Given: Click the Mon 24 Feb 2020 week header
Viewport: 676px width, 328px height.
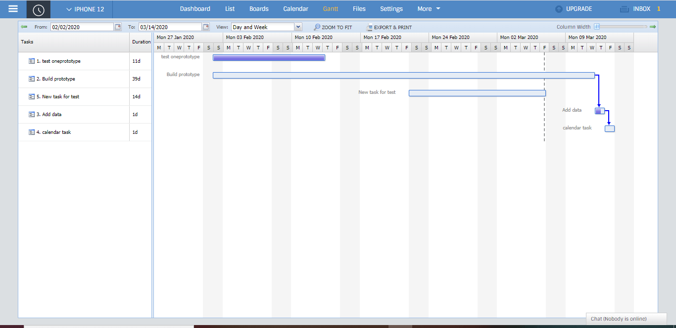Looking at the screenshot, I should [463, 38].
